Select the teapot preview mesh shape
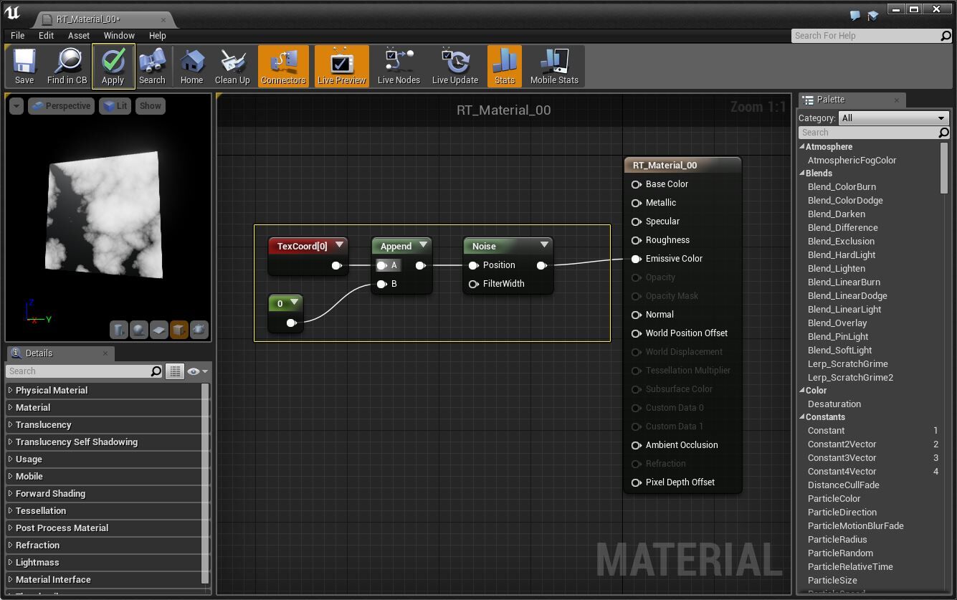Viewport: 957px width, 600px height. pyautogui.click(x=199, y=330)
